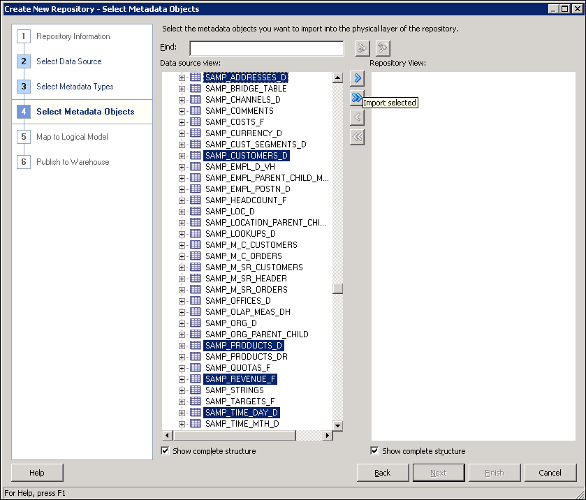Toggle Show complete structure under Data source view
586x500 pixels.
pyautogui.click(x=165, y=450)
